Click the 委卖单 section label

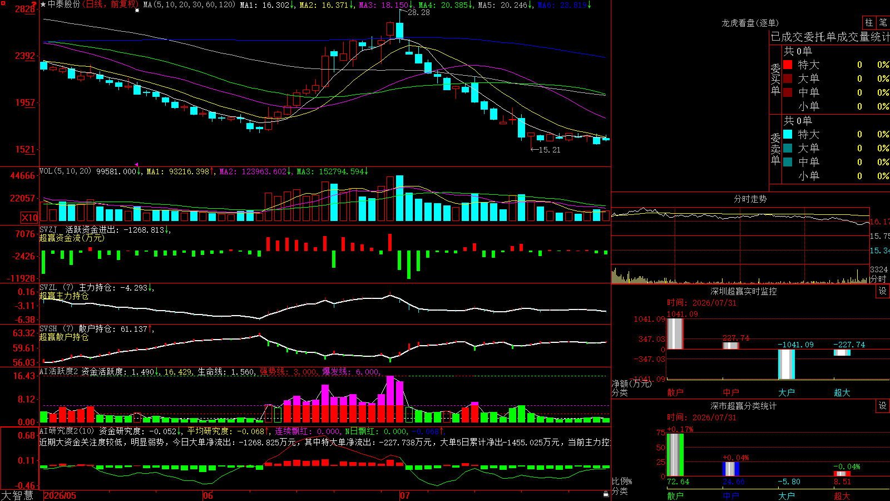coord(775,149)
